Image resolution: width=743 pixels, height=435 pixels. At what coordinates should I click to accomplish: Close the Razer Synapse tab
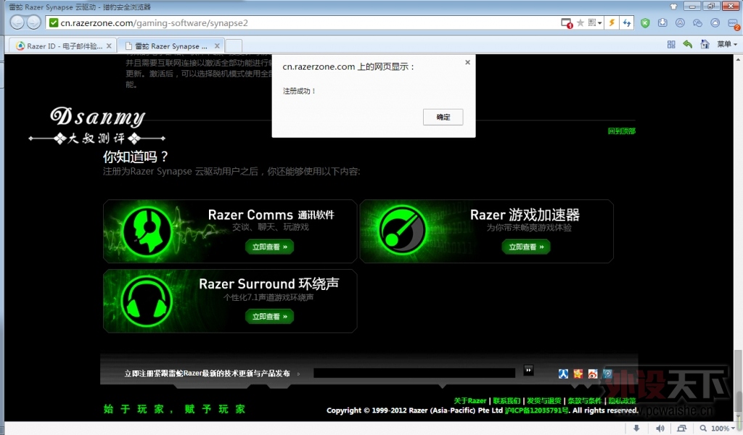pos(217,46)
